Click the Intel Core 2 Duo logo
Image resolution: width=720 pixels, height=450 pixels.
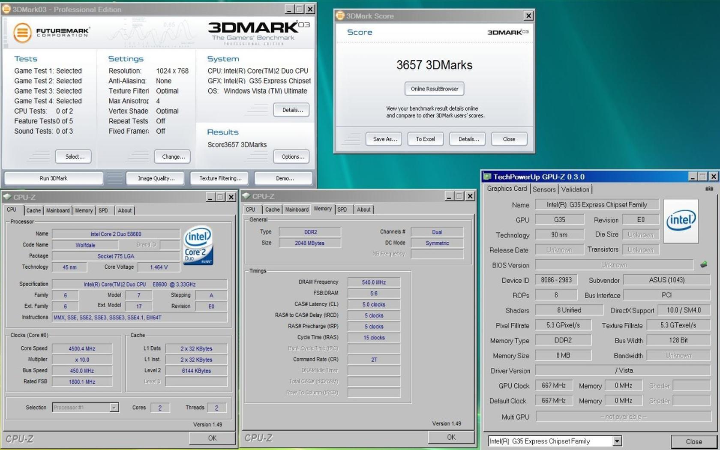198,246
